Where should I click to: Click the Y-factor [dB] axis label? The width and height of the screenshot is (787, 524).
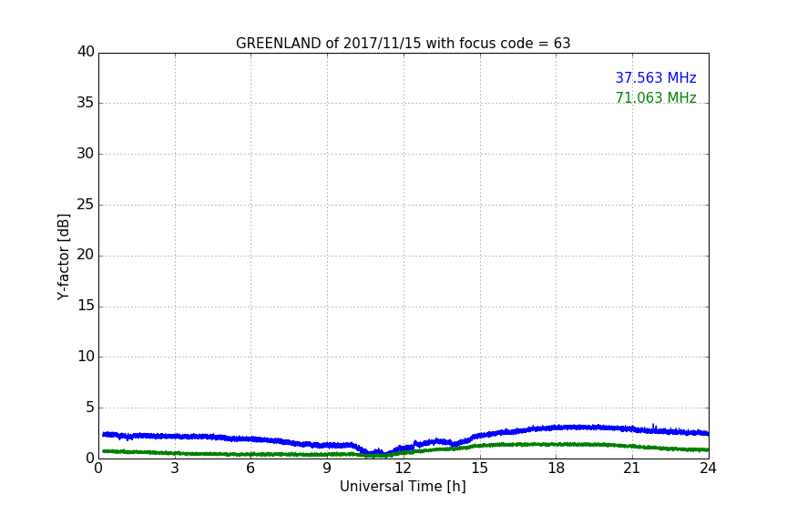[63, 257]
